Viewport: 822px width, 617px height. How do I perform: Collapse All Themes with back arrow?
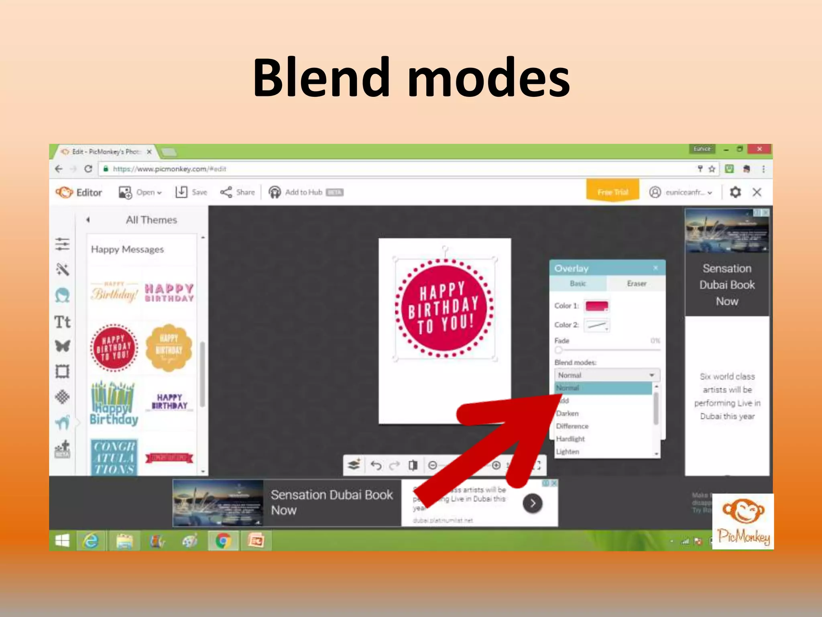[x=88, y=220]
